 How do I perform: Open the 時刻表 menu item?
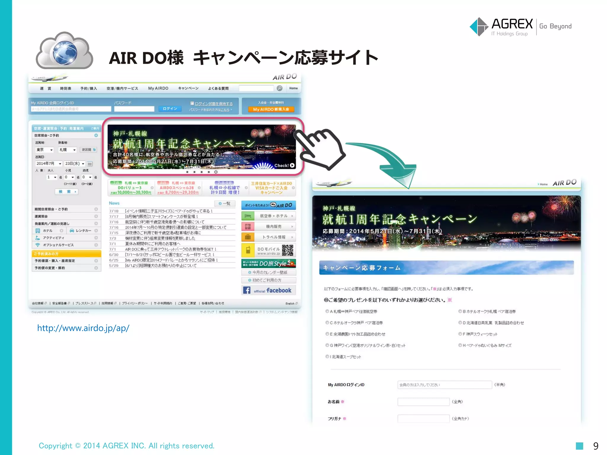coord(66,88)
